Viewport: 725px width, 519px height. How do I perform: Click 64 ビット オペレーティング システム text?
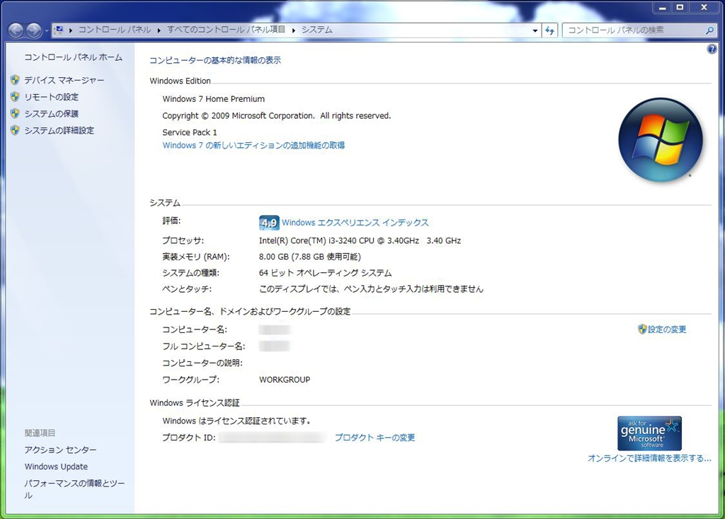[326, 273]
